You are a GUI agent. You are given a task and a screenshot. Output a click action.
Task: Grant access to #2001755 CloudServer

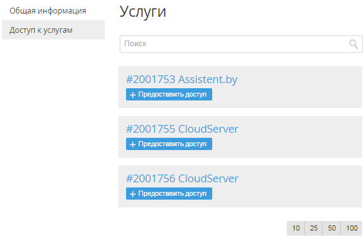point(169,144)
